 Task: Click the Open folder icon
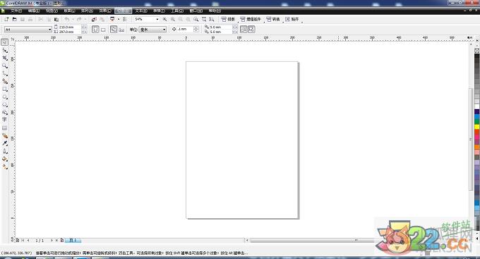coord(14,19)
